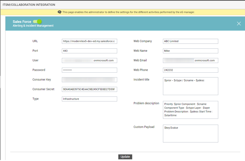Click the Sales Force title text
Image resolution: width=245 pixels, height=161 pixels.
pyautogui.click(x=22, y=22)
